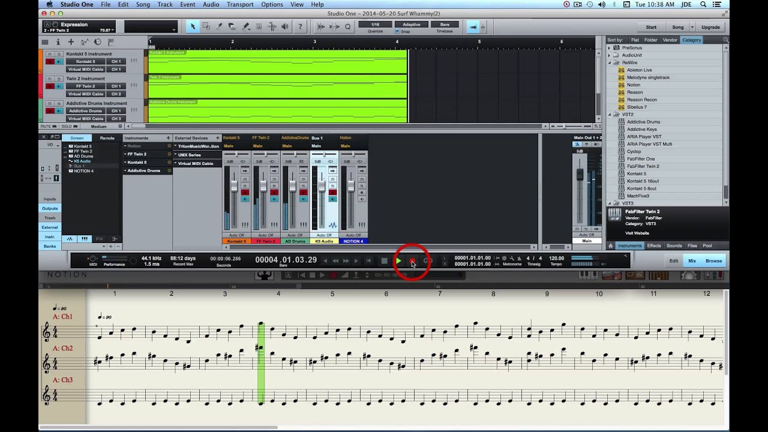Record-arm the Addictive Drums Instrument track
768x432 pixels.
click(50, 111)
